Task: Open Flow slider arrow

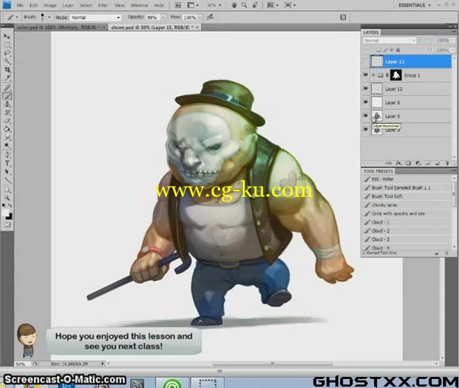Action: point(200,17)
